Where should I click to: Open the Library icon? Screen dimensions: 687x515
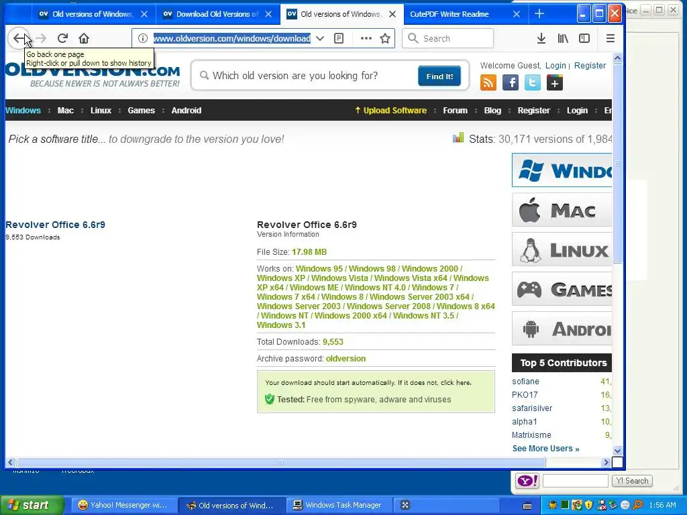[563, 38]
